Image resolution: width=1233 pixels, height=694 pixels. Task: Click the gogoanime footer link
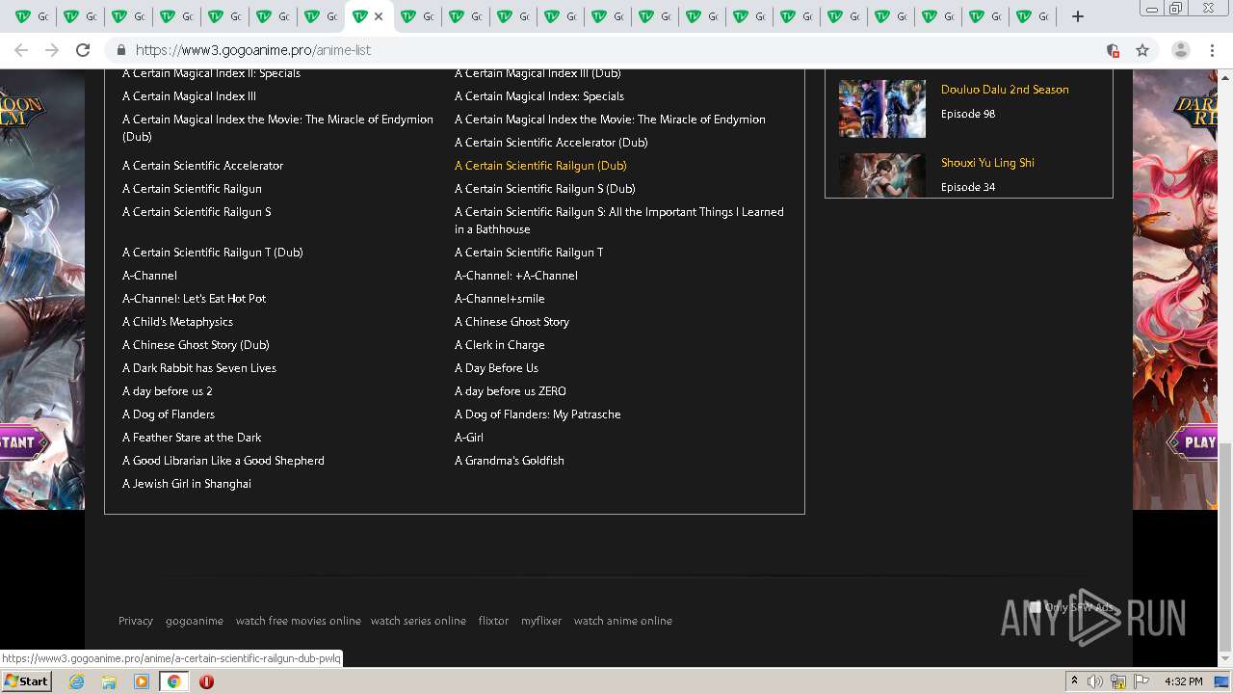tap(195, 621)
